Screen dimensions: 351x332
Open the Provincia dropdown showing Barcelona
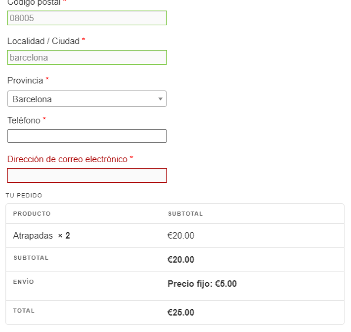point(87,99)
